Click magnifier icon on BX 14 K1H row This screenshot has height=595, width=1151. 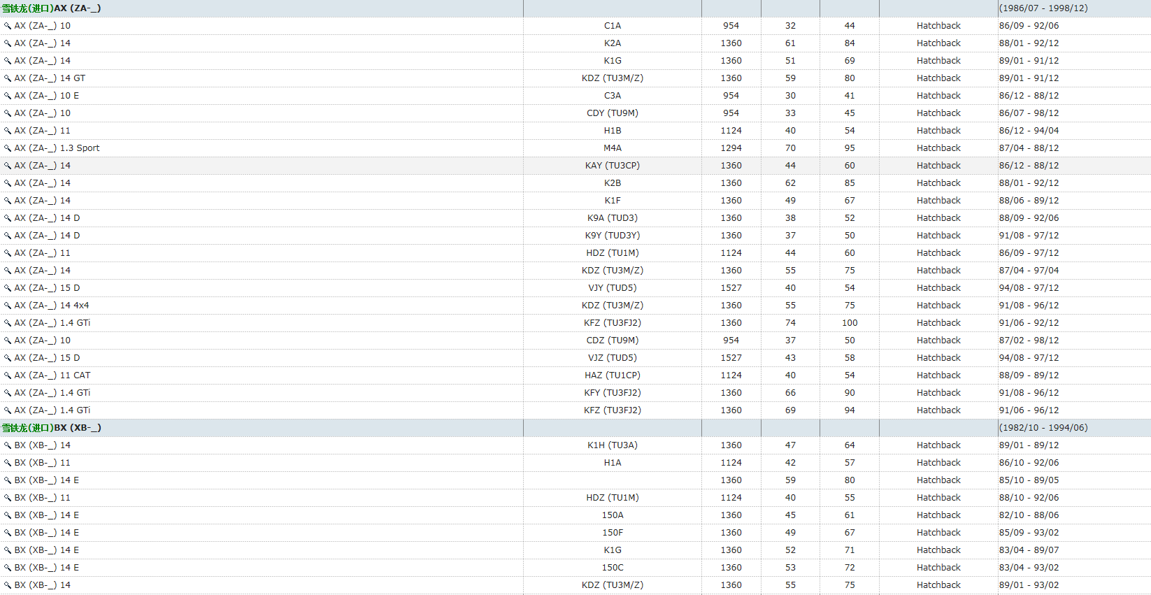8,445
